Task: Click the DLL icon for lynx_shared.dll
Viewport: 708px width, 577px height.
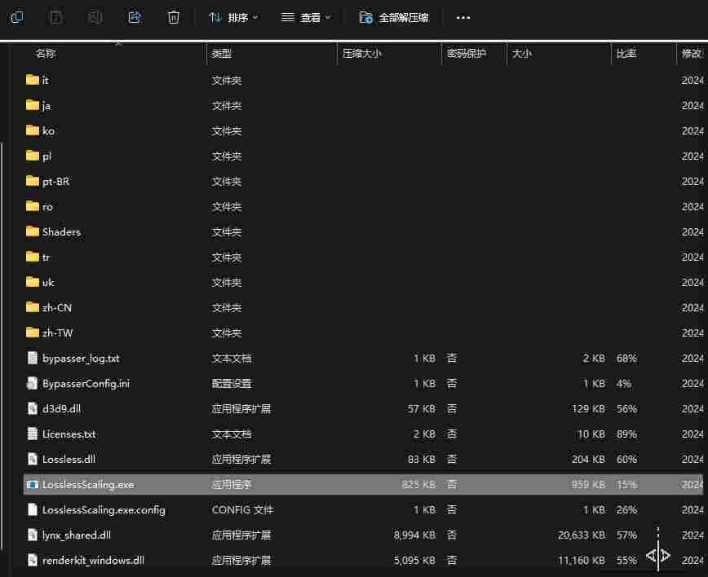Action: 33,535
